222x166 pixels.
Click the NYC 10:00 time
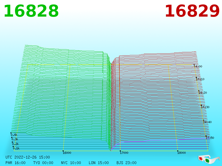[71, 163]
